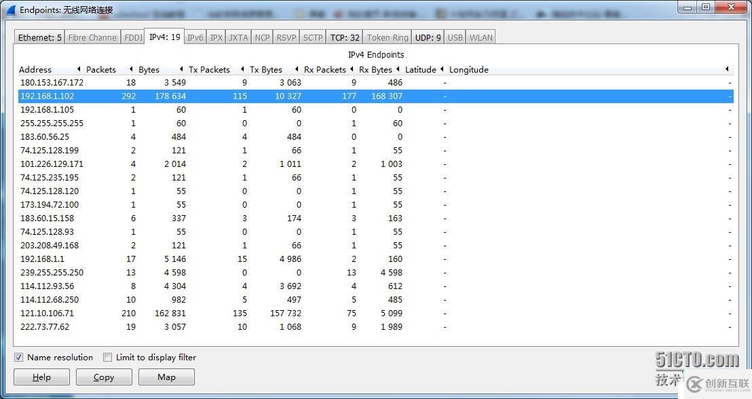Image resolution: width=752 pixels, height=399 pixels.
Task: Select the 114.112.93.56 endpoint row
Action: click(x=375, y=286)
